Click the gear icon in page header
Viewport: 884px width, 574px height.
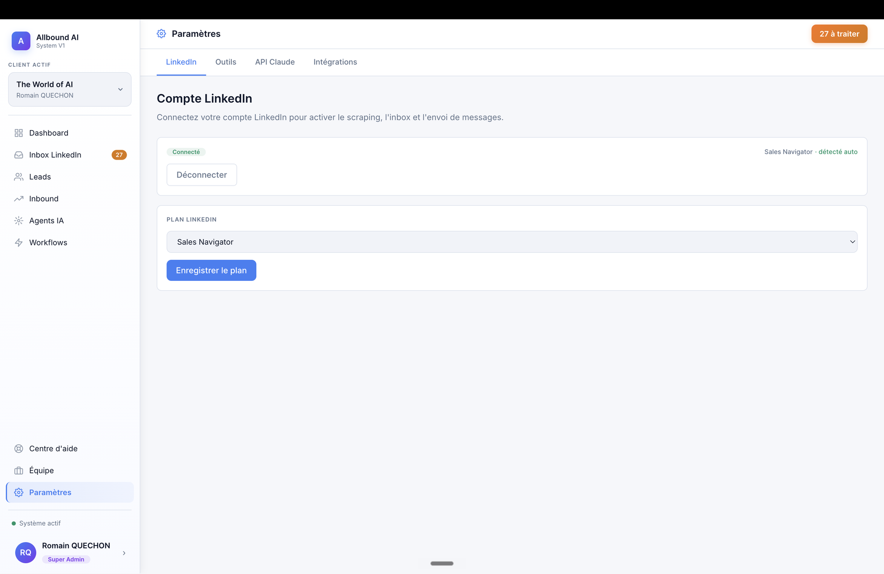point(161,34)
